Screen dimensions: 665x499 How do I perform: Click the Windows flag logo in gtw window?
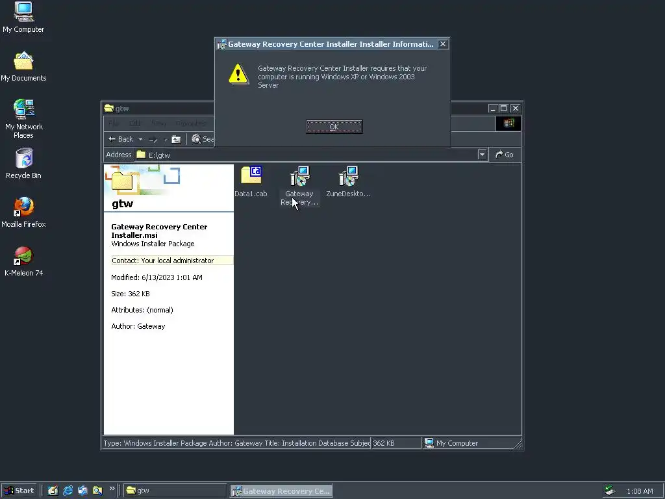[508, 123]
